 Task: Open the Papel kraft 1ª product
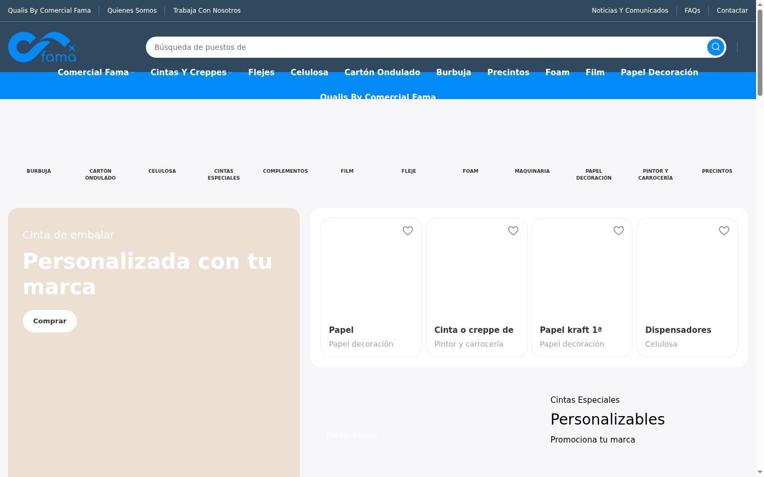click(x=571, y=330)
